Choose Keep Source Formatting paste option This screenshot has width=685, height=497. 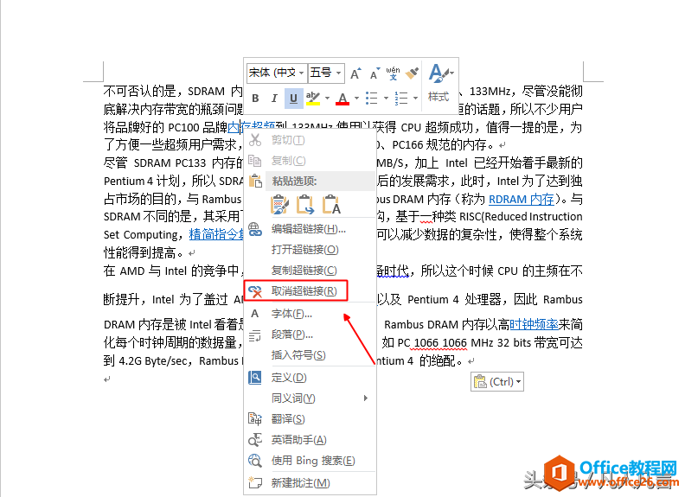pyautogui.click(x=279, y=204)
